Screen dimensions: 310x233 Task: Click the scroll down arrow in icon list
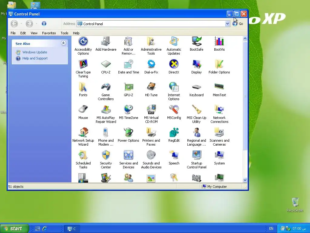tap(245, 180)
